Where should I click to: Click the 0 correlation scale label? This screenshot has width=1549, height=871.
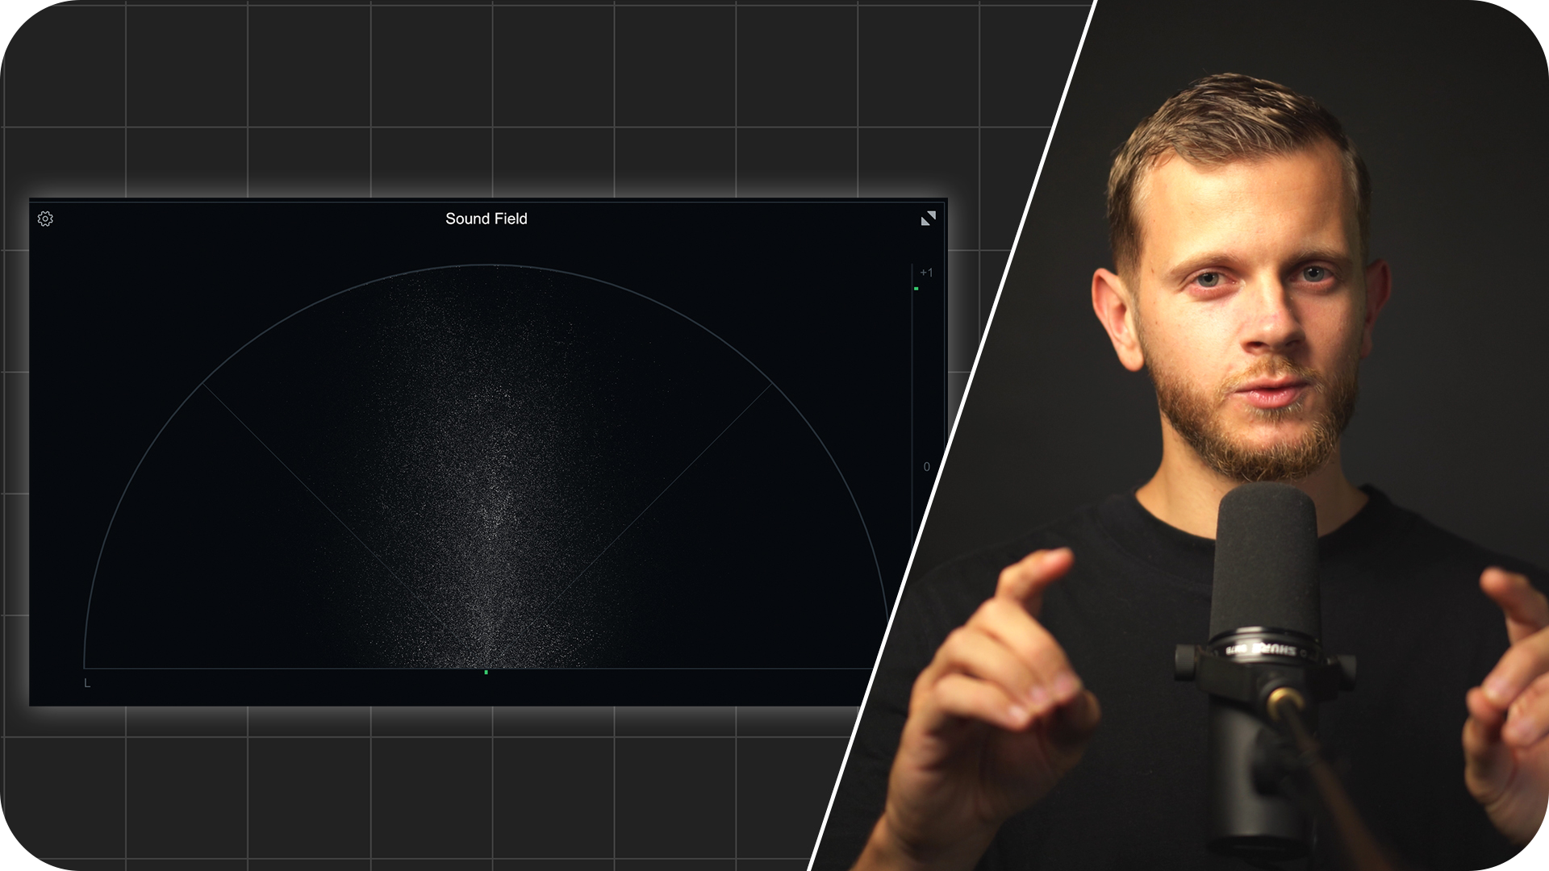pos(926,467)
